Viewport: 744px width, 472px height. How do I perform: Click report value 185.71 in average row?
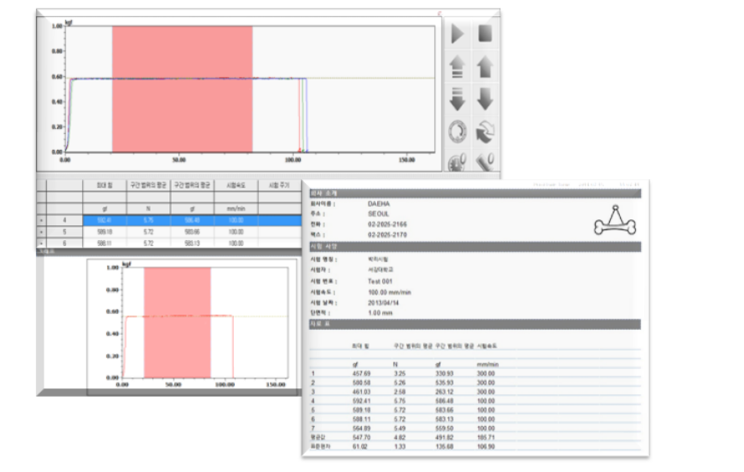click(486, 438)
